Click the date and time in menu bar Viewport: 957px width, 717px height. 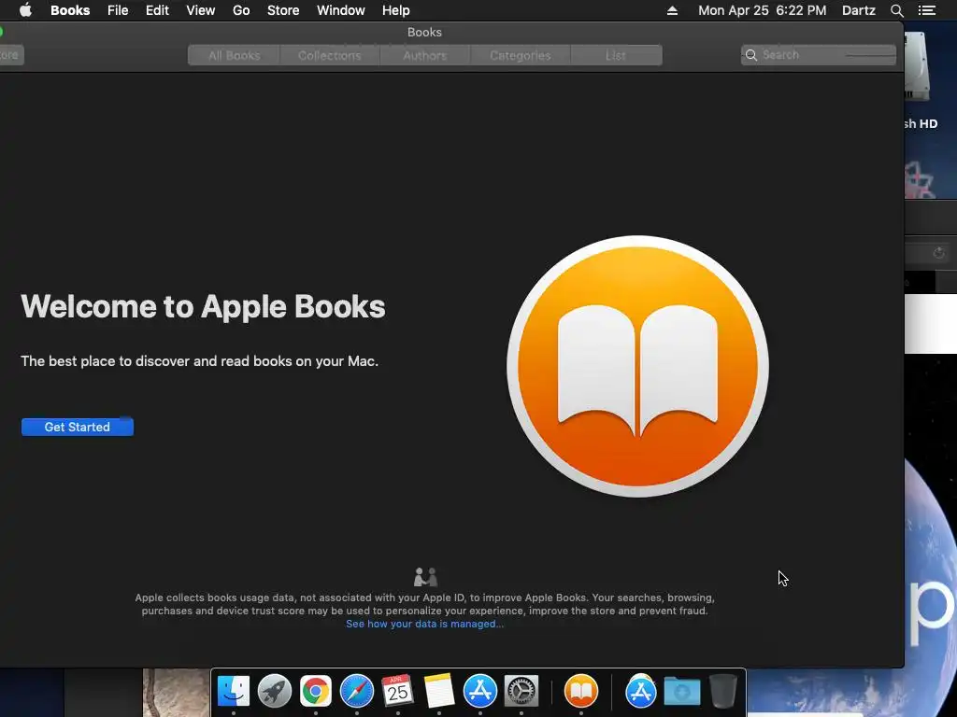tap(763, 10)
